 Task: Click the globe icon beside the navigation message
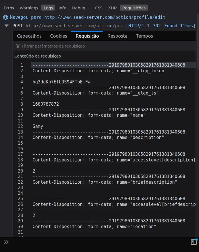(5, 17)
